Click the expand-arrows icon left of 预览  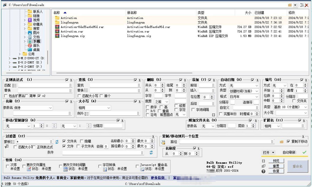pyautogui.click(x=263, y=161)
